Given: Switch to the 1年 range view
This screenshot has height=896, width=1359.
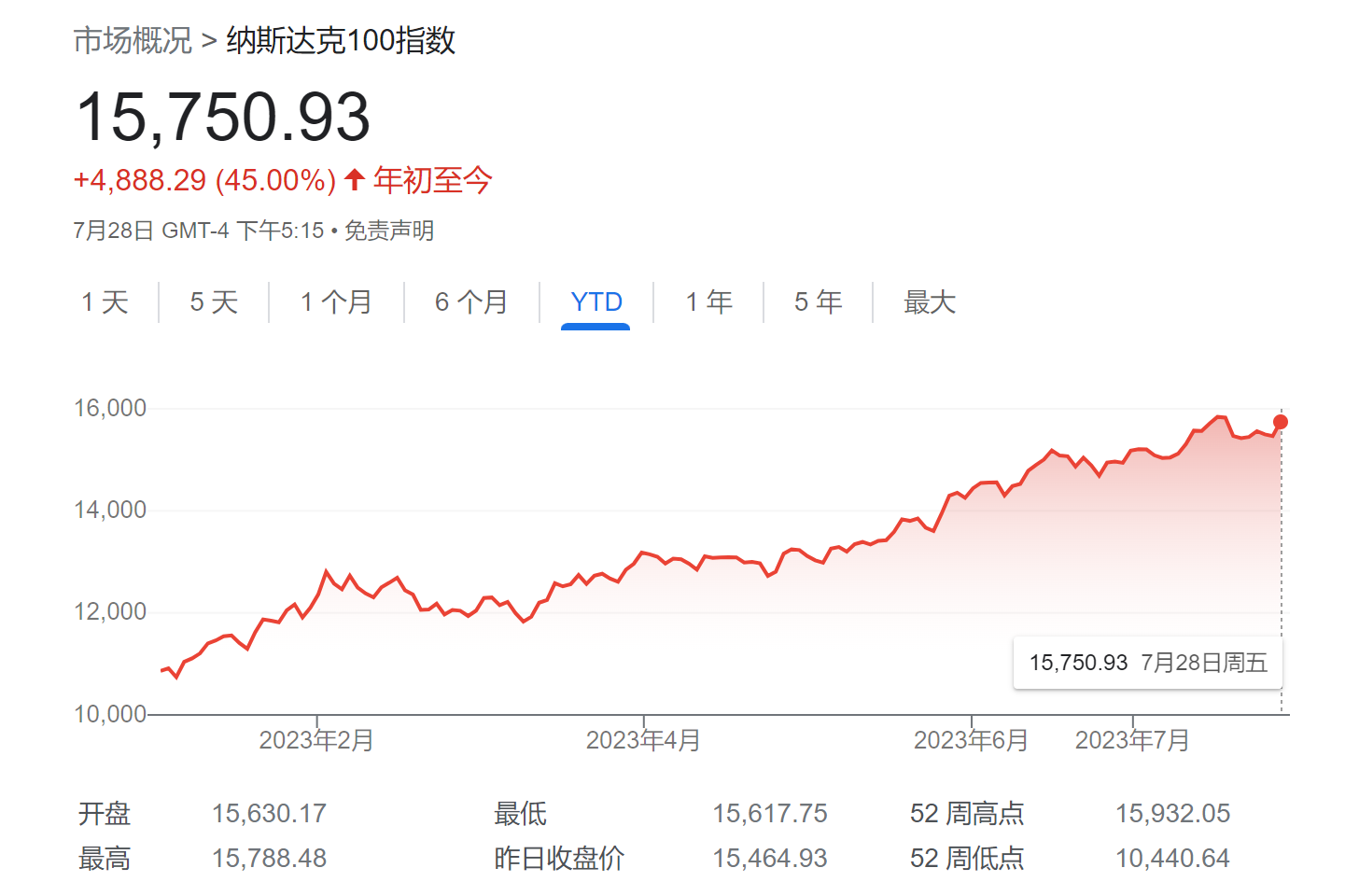Looking at the screenshot, I should [708, 301].
